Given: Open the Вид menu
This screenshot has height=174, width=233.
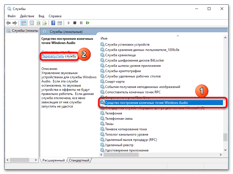Looking at the screenshot, I should click(41, 16).
